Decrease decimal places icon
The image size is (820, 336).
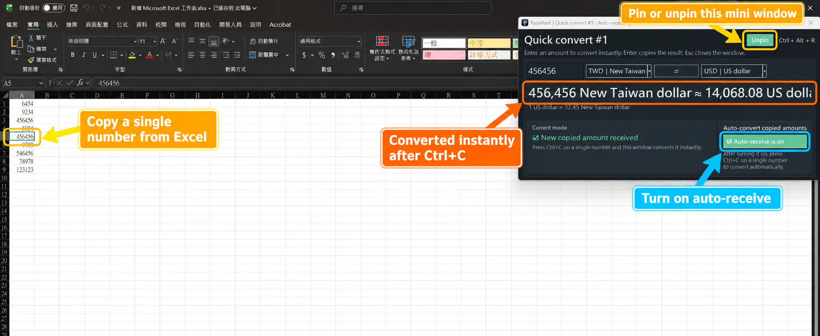[356, 55]
